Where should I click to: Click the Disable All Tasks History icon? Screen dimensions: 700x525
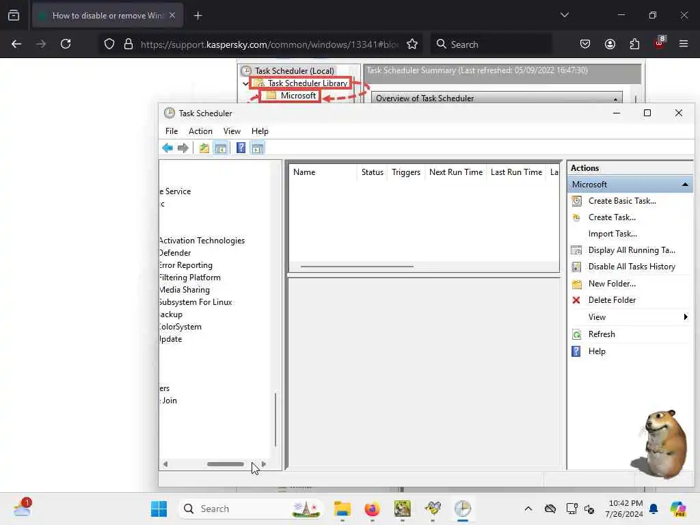[x=576, y=267]
